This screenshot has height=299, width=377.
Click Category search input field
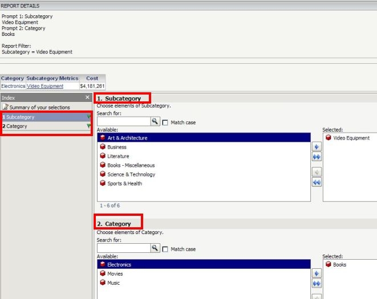pyautogui.click(x=124, y=248)
